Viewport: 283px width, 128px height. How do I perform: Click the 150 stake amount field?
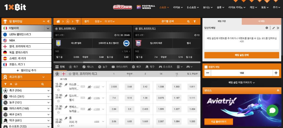[242, 73]
